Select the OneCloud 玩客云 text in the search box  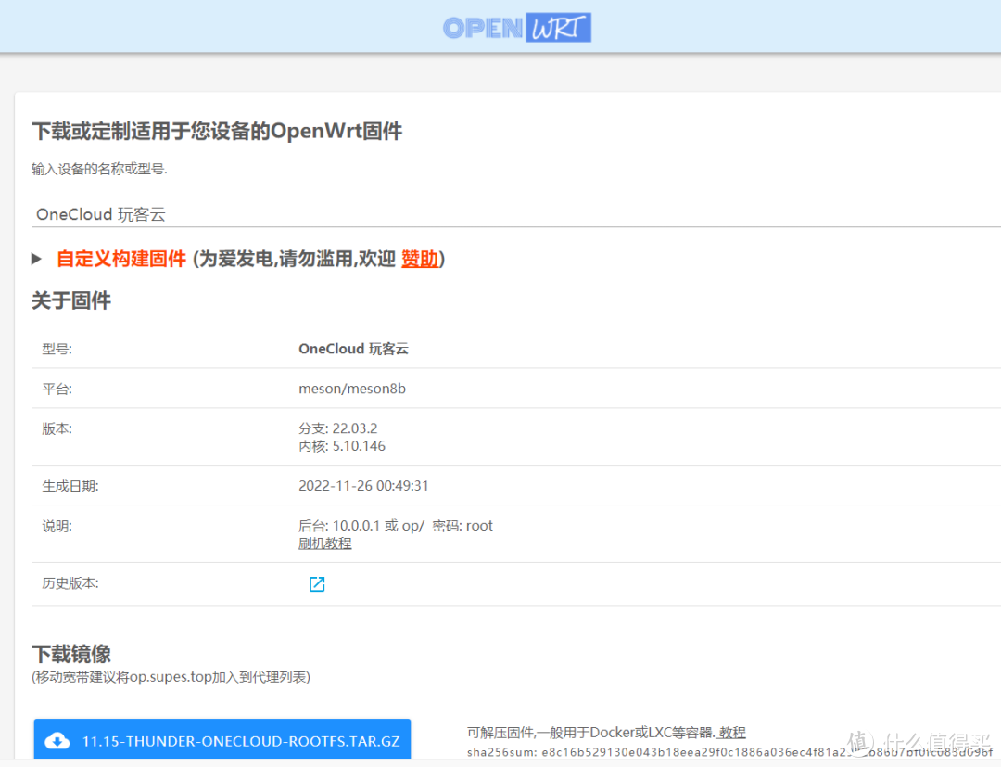click(x=100, y=214)
